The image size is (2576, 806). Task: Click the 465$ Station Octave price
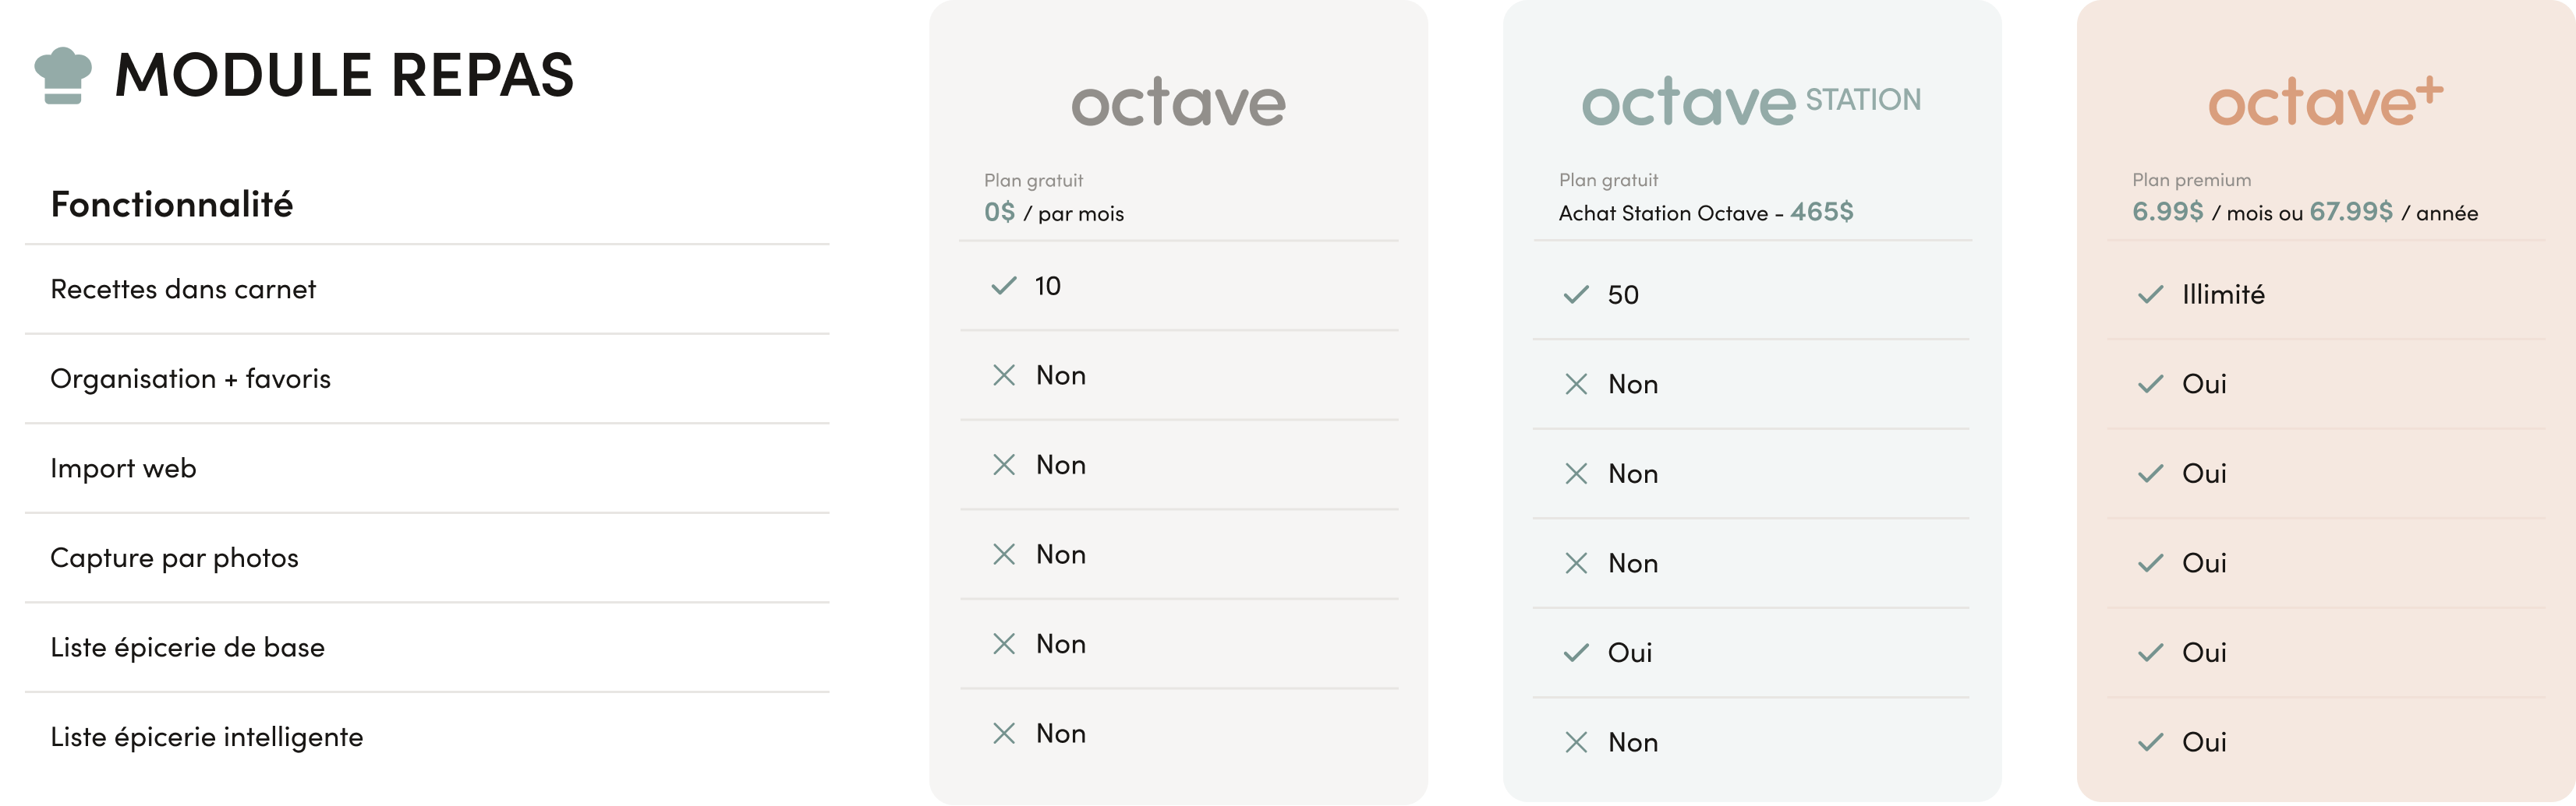pyautogui.click(x=1821, y=212)
